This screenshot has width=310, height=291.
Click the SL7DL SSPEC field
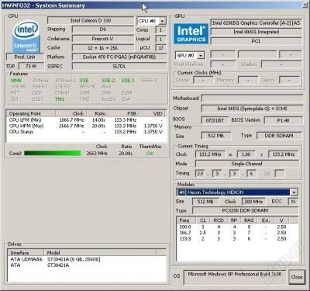tap(119, 66)
